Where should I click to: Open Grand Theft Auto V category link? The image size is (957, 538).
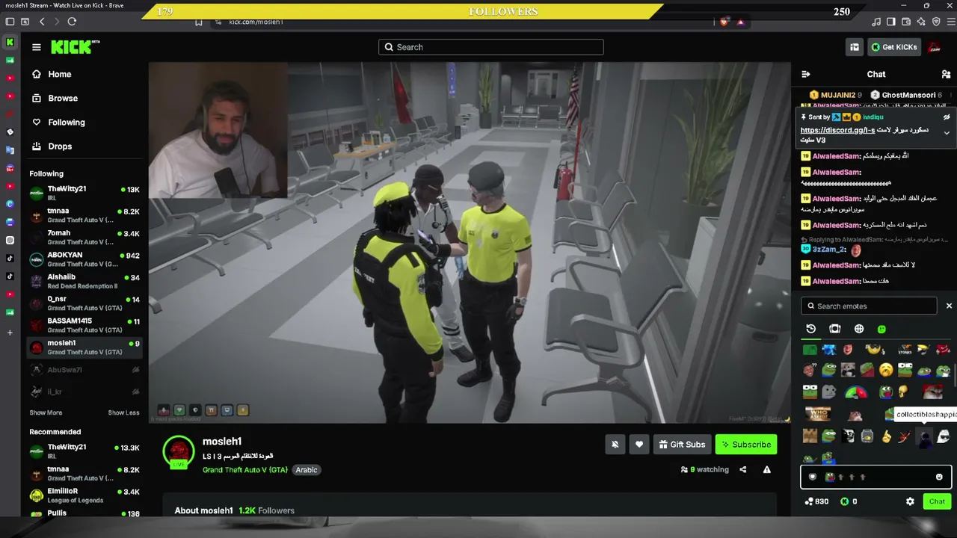245,470
